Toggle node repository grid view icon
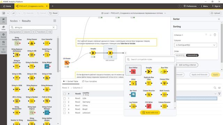 (55, 21)
